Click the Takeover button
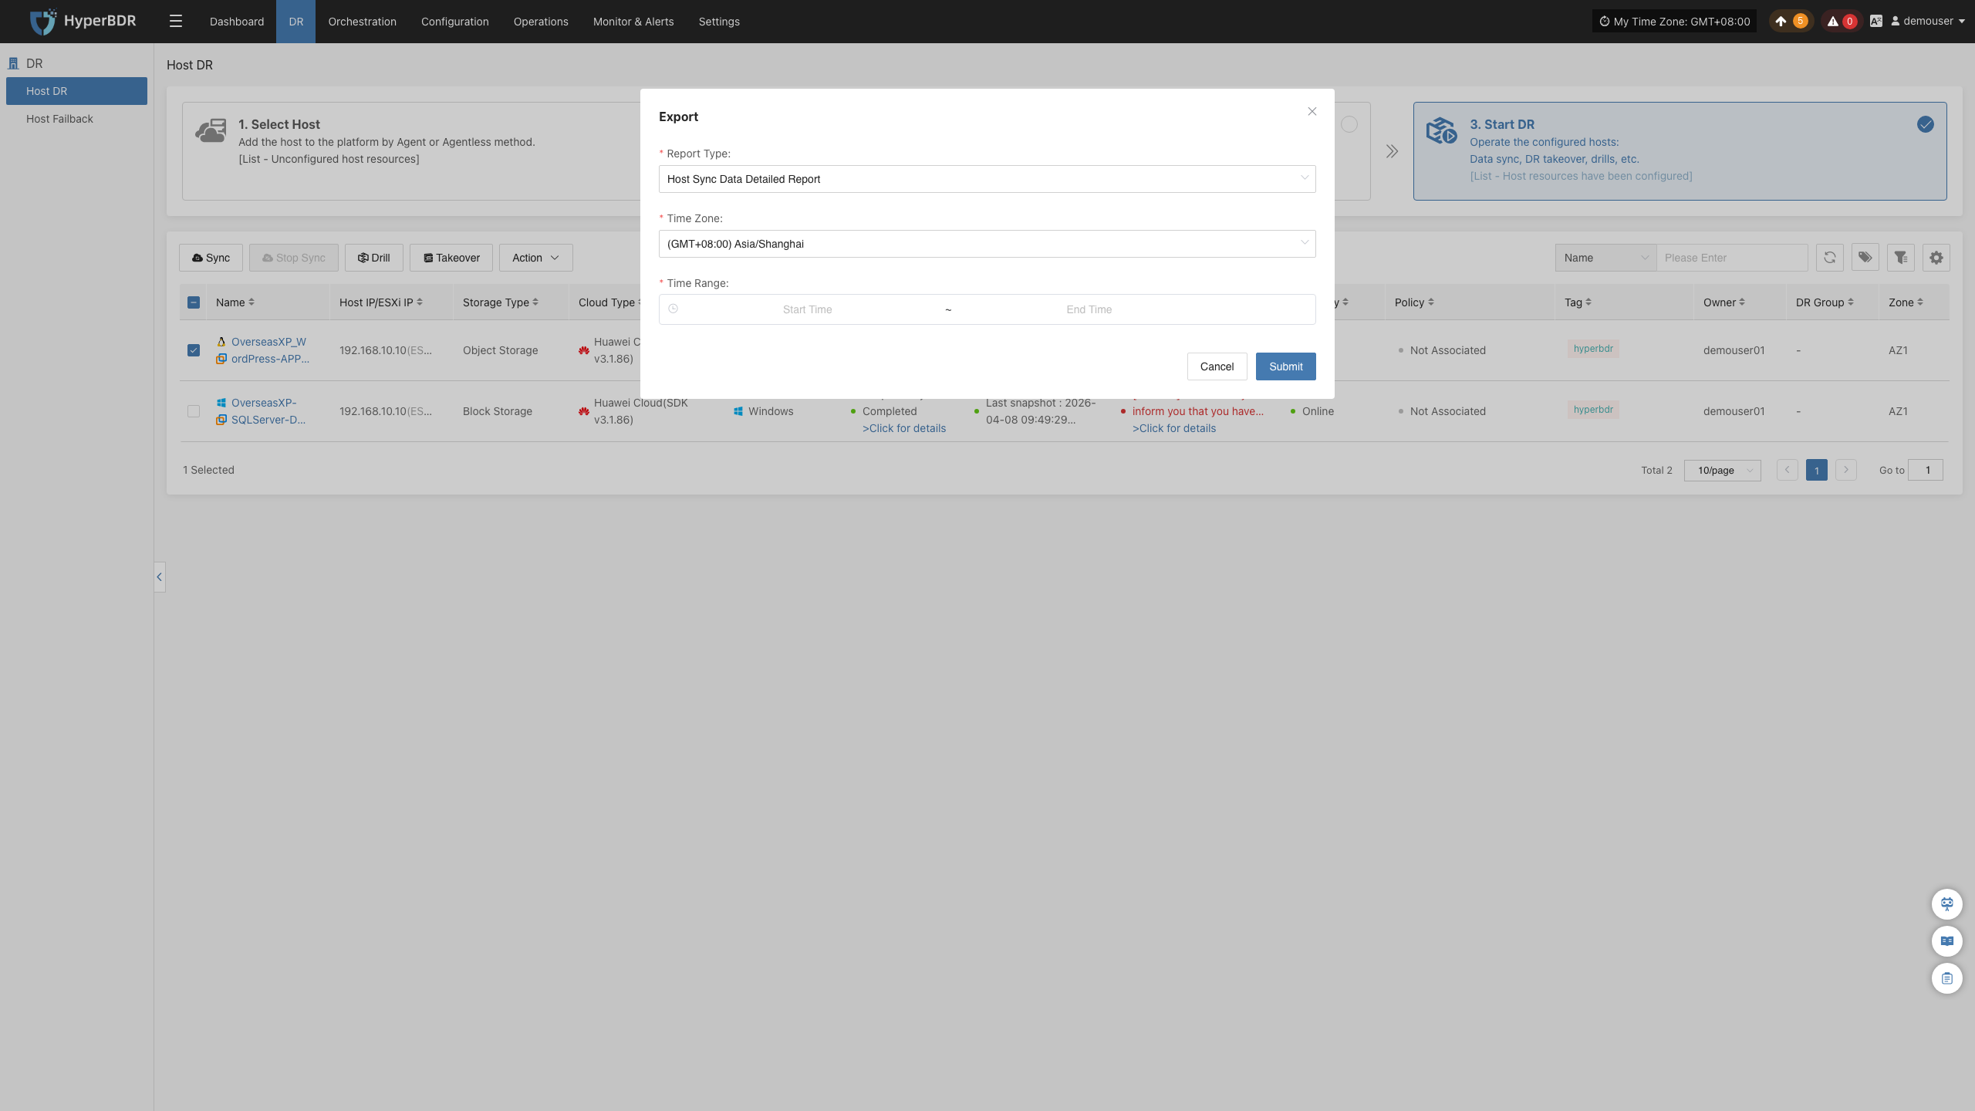The width and height of the screenshot is (1975, 1111). tap(451, 258)
